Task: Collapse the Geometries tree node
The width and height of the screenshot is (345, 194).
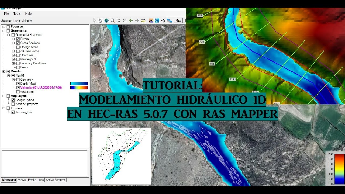Action: click(x=4, y=31)
